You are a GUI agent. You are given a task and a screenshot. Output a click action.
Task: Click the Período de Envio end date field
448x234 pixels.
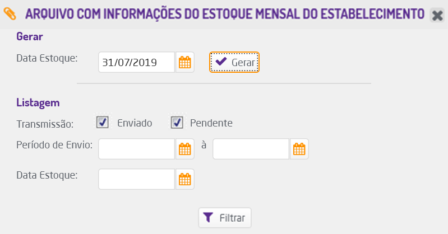(251, 149)
